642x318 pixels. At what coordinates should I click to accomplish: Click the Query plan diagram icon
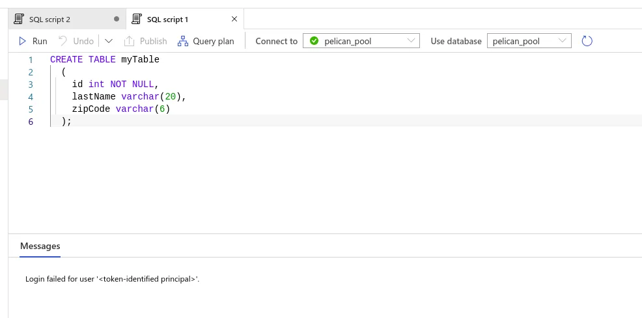[x=183, y=41]
